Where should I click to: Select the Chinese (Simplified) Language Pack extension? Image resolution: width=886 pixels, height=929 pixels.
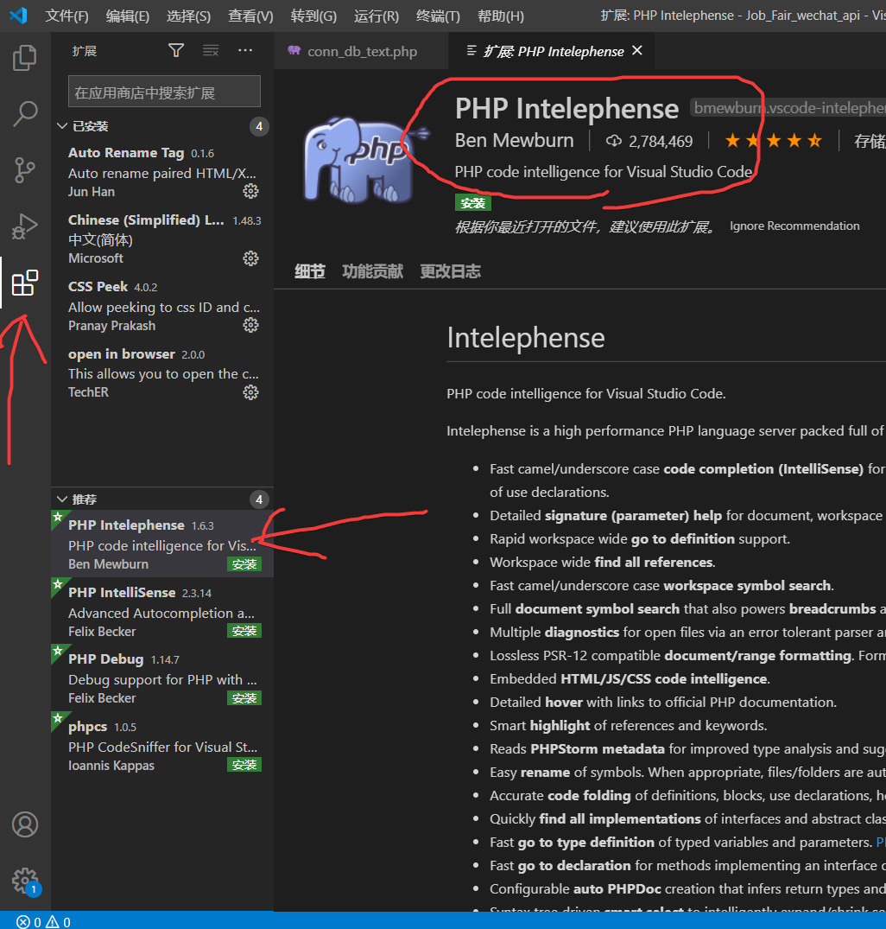point(162,239)
